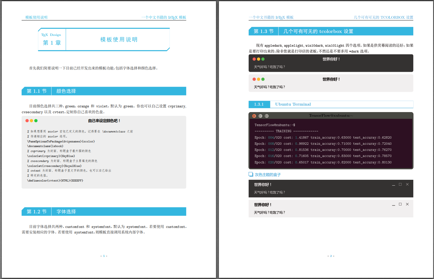Click the red dot in the dark macOS-style 世界你好 box
Viewport: 434px width, 279px height.
point(254,59)
